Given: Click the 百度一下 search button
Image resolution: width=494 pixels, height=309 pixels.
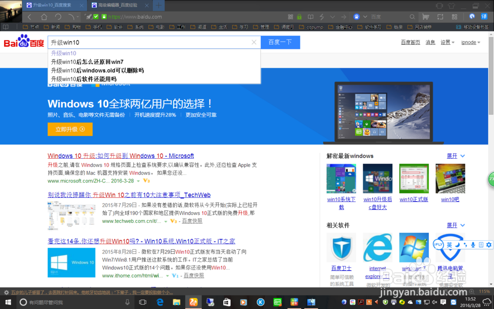Looking at the screenshot, I should [281, 42].
